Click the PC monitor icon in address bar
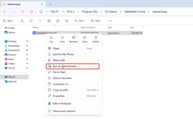This screenshot has width=193, height=119. [41, 12]
